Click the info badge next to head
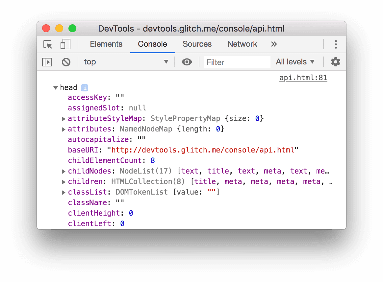383x282 pixels. (85, 87)
